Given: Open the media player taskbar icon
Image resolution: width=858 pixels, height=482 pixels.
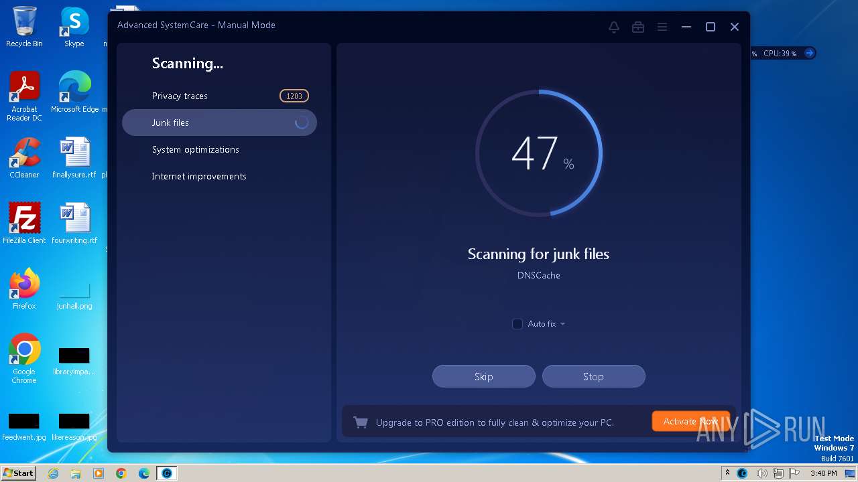Looking at the screenshot, I should point(99,473).
